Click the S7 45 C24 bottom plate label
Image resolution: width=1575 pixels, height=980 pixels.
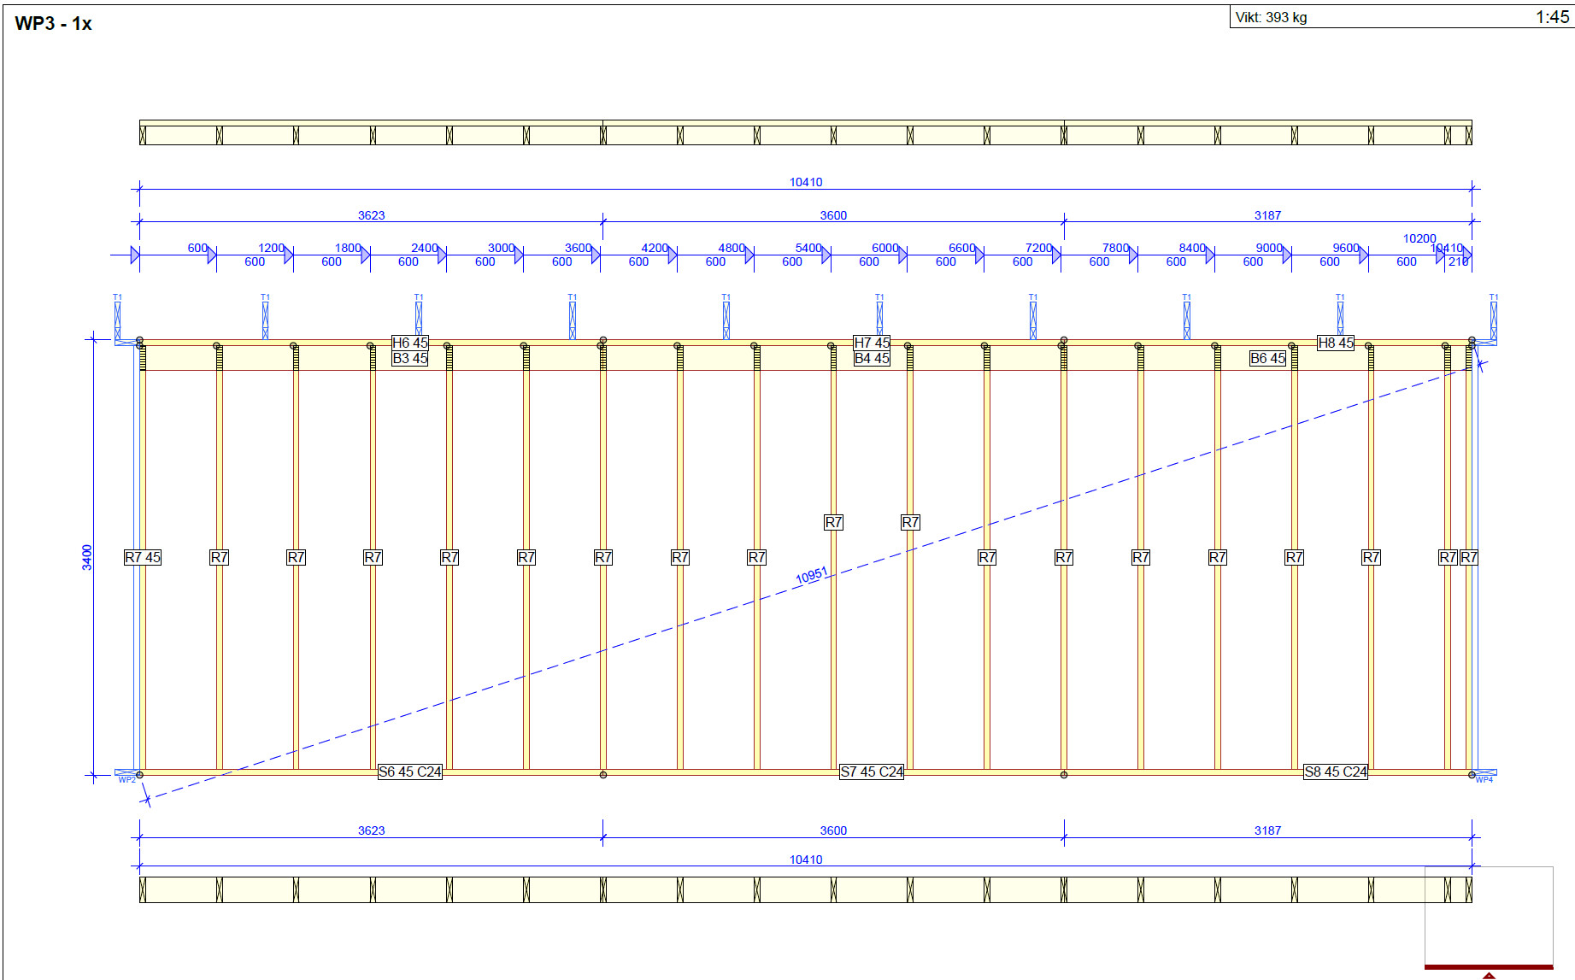click(872, 772)
